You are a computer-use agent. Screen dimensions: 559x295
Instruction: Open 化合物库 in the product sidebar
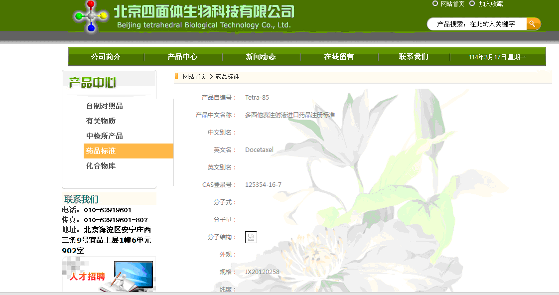101,166
